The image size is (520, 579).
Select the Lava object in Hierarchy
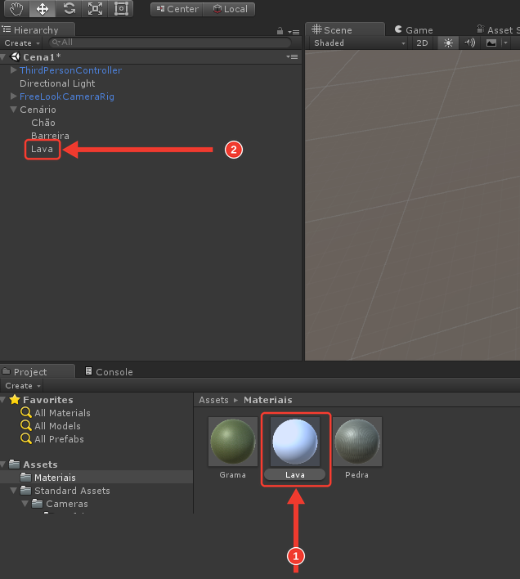42,149
